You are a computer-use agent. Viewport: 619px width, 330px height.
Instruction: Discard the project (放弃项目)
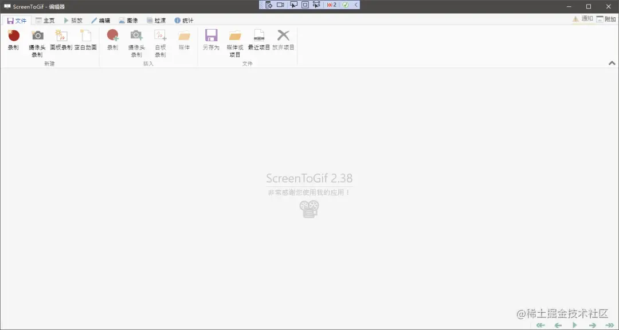click(284, 40)
